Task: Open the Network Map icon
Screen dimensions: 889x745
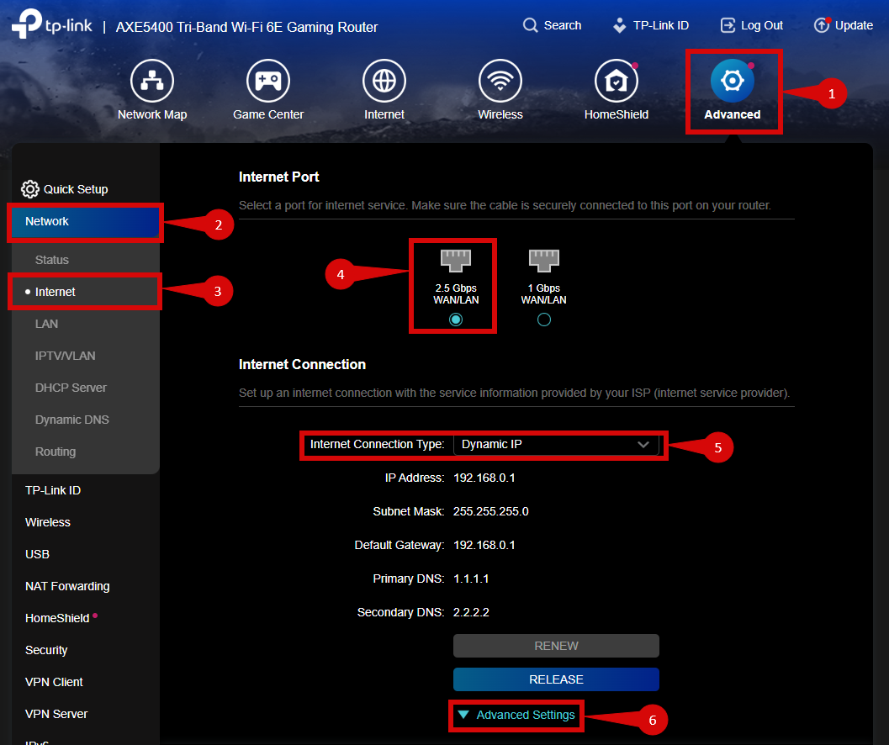Action: [152, 81]
